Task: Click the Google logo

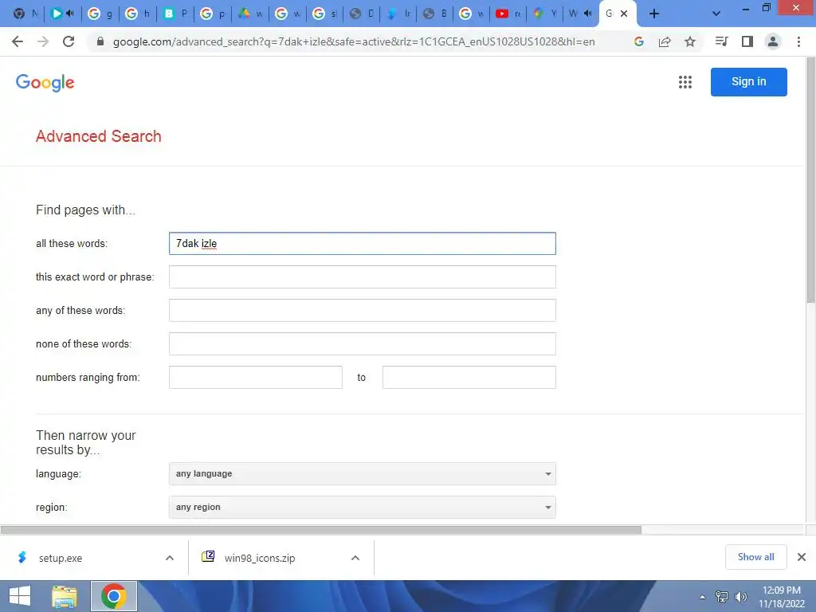Action: [45, 82]
